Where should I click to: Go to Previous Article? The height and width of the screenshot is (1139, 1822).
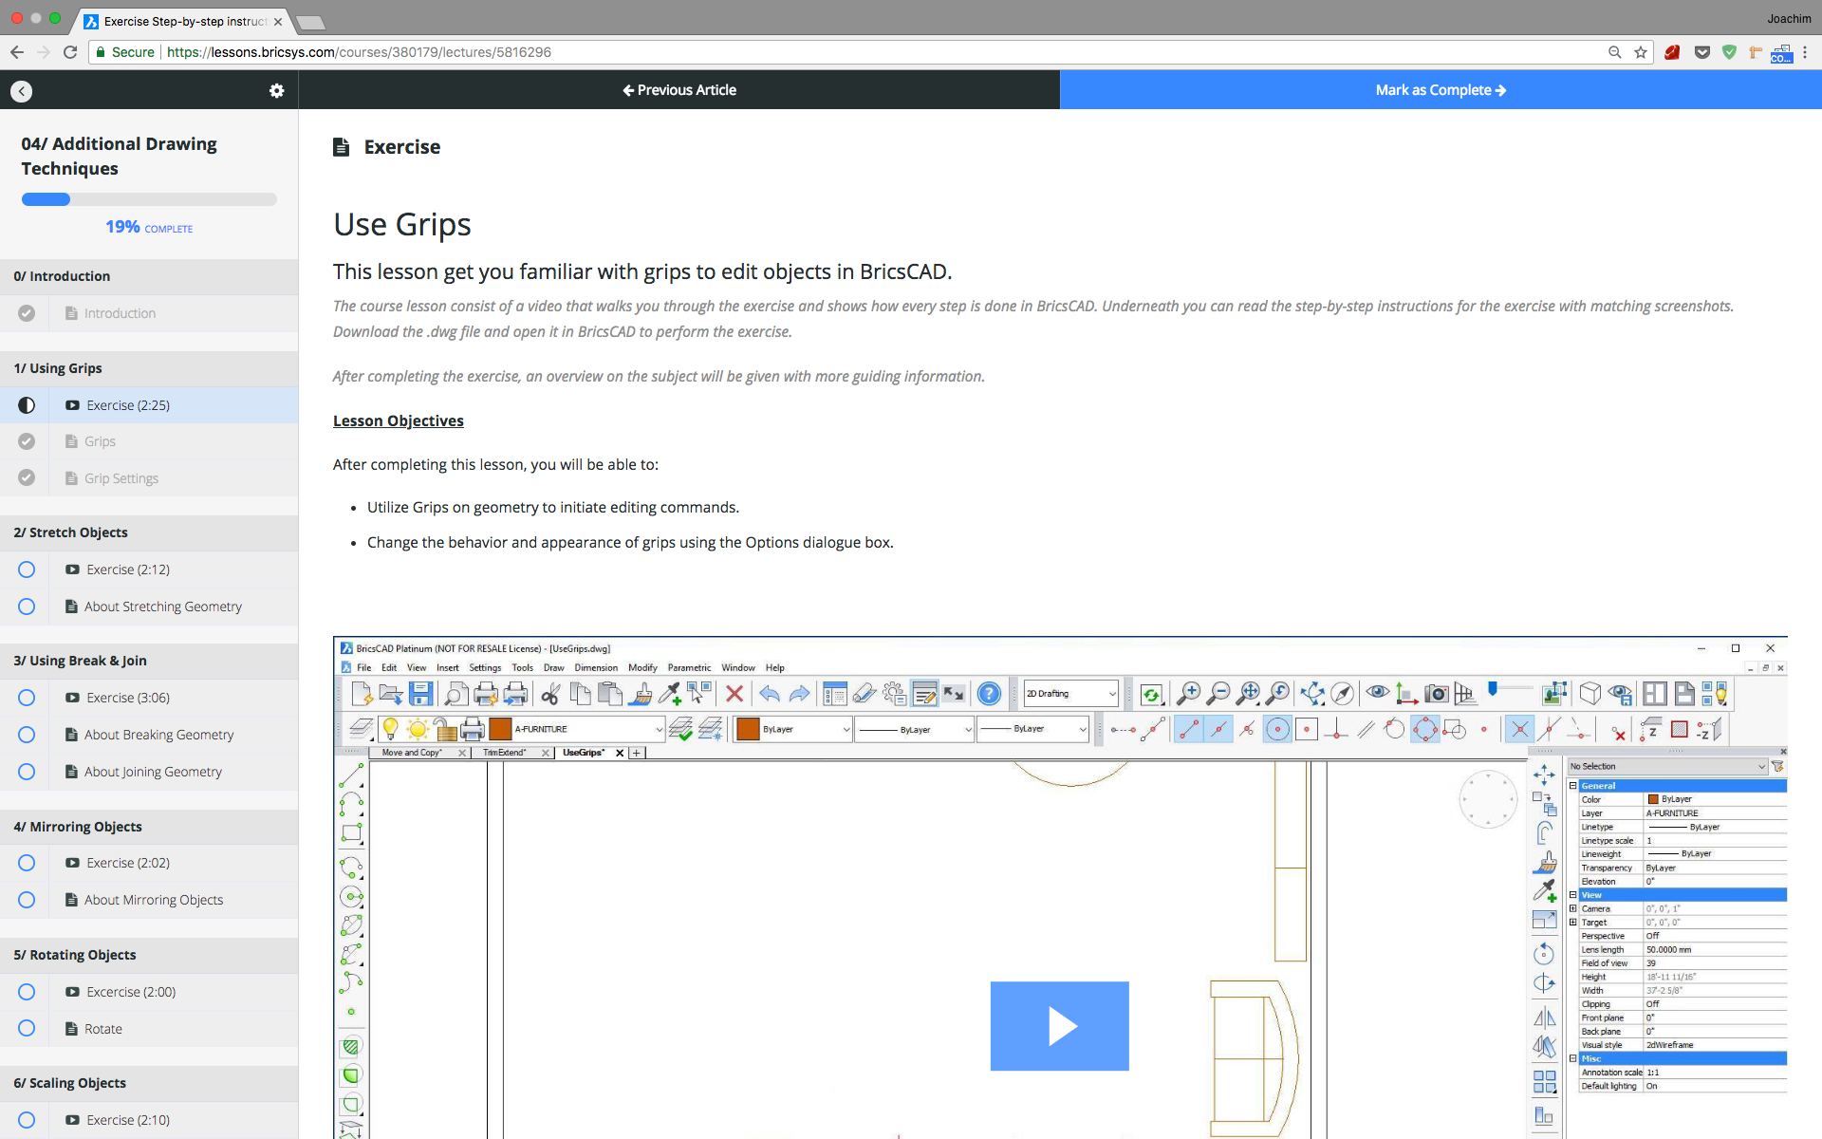point(679,90)
